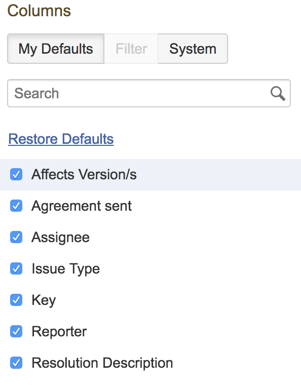This screenshot has height=388, width=301.
Task: Toggle the Assignee column checkbox
Action: 16,237
